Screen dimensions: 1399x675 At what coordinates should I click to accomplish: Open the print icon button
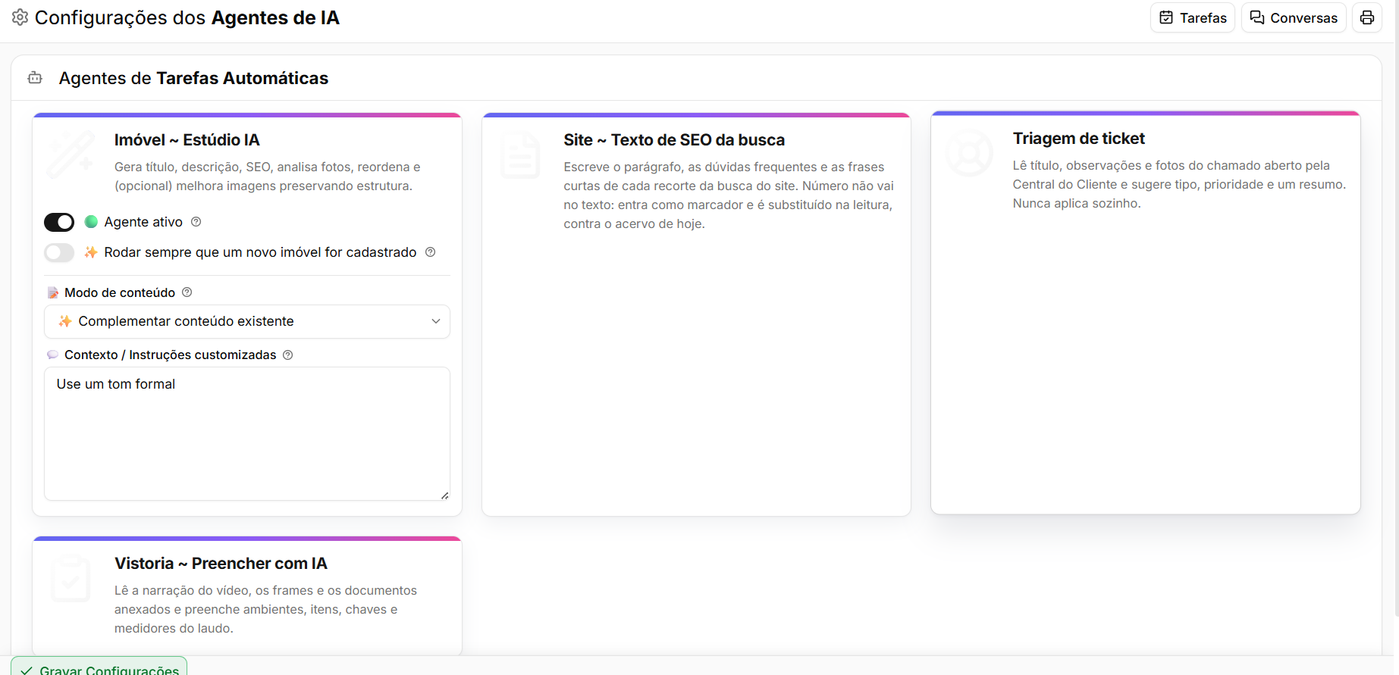pyautogui.click(x=1367, y=17)
